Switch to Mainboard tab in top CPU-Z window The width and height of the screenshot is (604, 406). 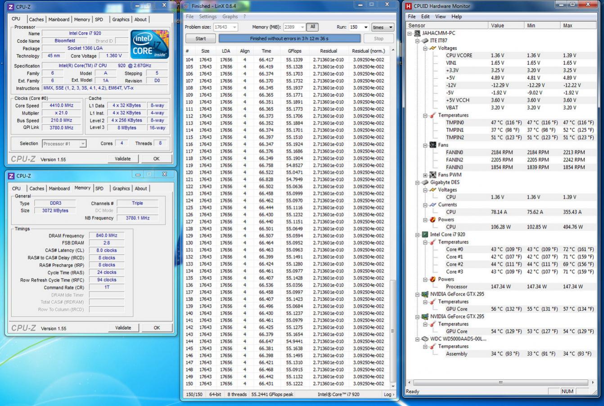(x=59, y=19)
